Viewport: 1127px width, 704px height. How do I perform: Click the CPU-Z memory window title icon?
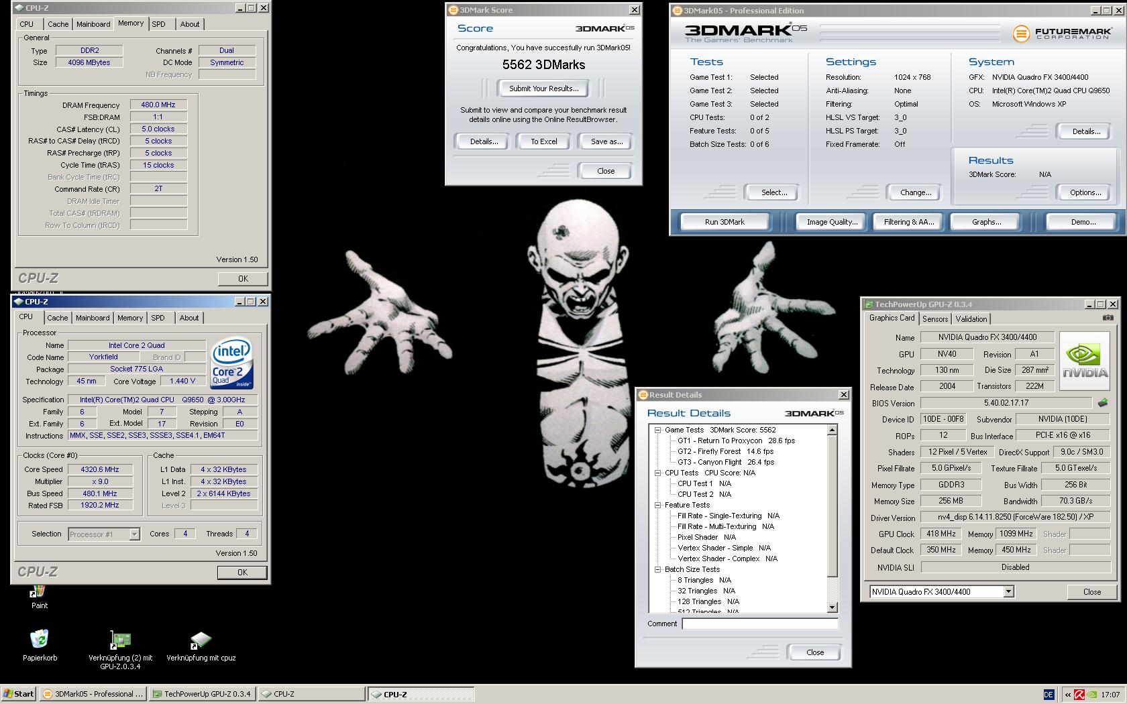point(19,8)
